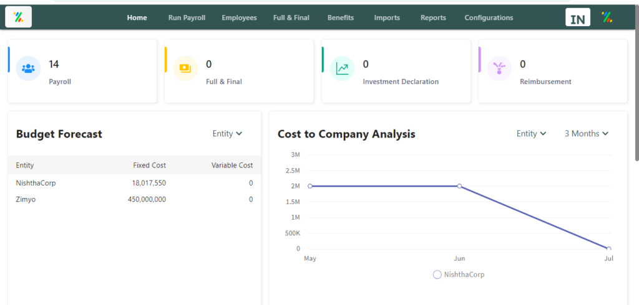Click the 500K axis label

[292, 233]
